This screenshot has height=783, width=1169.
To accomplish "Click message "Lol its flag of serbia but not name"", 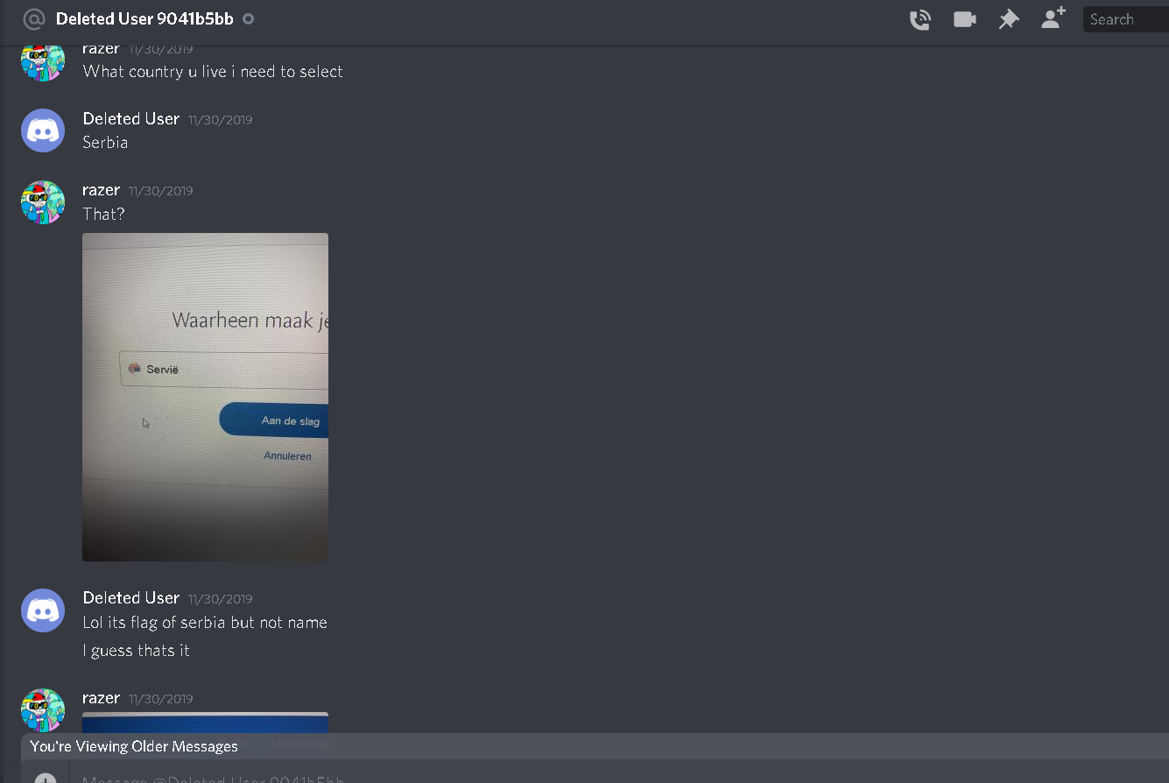I will click(x=205, y=622).
